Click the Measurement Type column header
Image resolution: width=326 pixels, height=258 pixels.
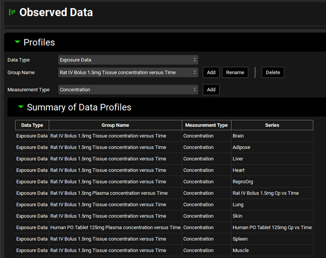click(206, 125)
